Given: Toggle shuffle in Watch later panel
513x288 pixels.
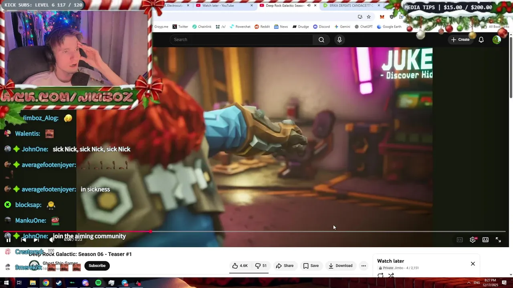Looking at the screenshot, I should click(391, 276).
